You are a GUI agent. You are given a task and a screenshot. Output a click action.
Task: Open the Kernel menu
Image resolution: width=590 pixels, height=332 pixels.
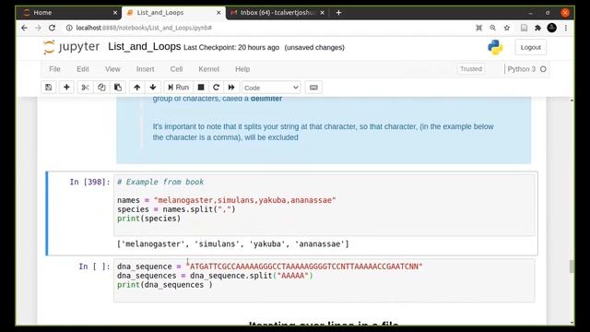click(209, 69)
